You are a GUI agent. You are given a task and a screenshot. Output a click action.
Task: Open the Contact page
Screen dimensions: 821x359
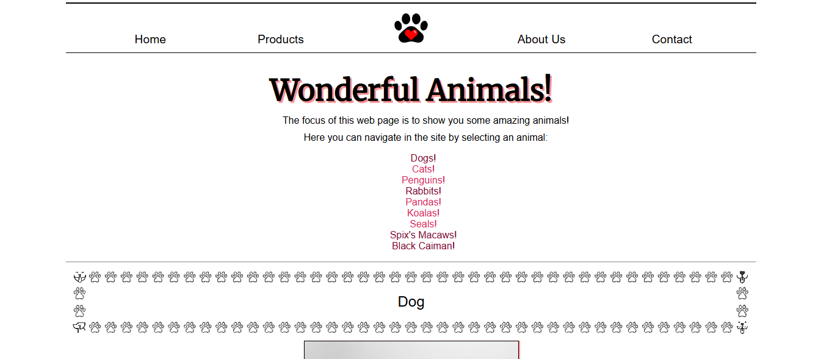(x=671, y=40)
